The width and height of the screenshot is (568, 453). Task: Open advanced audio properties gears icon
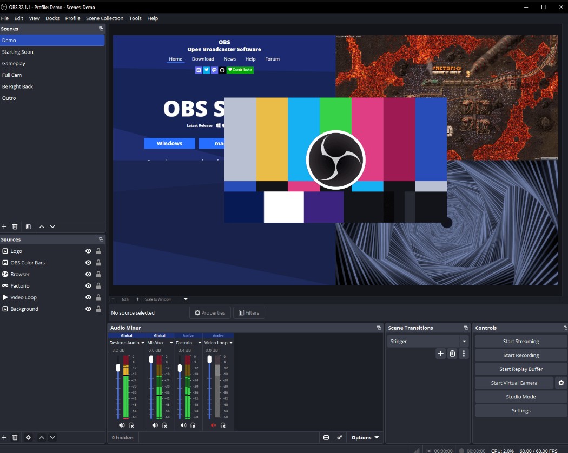339,437
